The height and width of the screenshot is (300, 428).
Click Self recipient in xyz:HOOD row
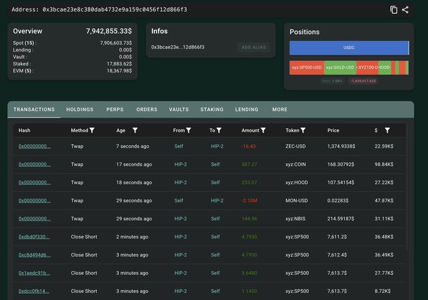(215, 182)
